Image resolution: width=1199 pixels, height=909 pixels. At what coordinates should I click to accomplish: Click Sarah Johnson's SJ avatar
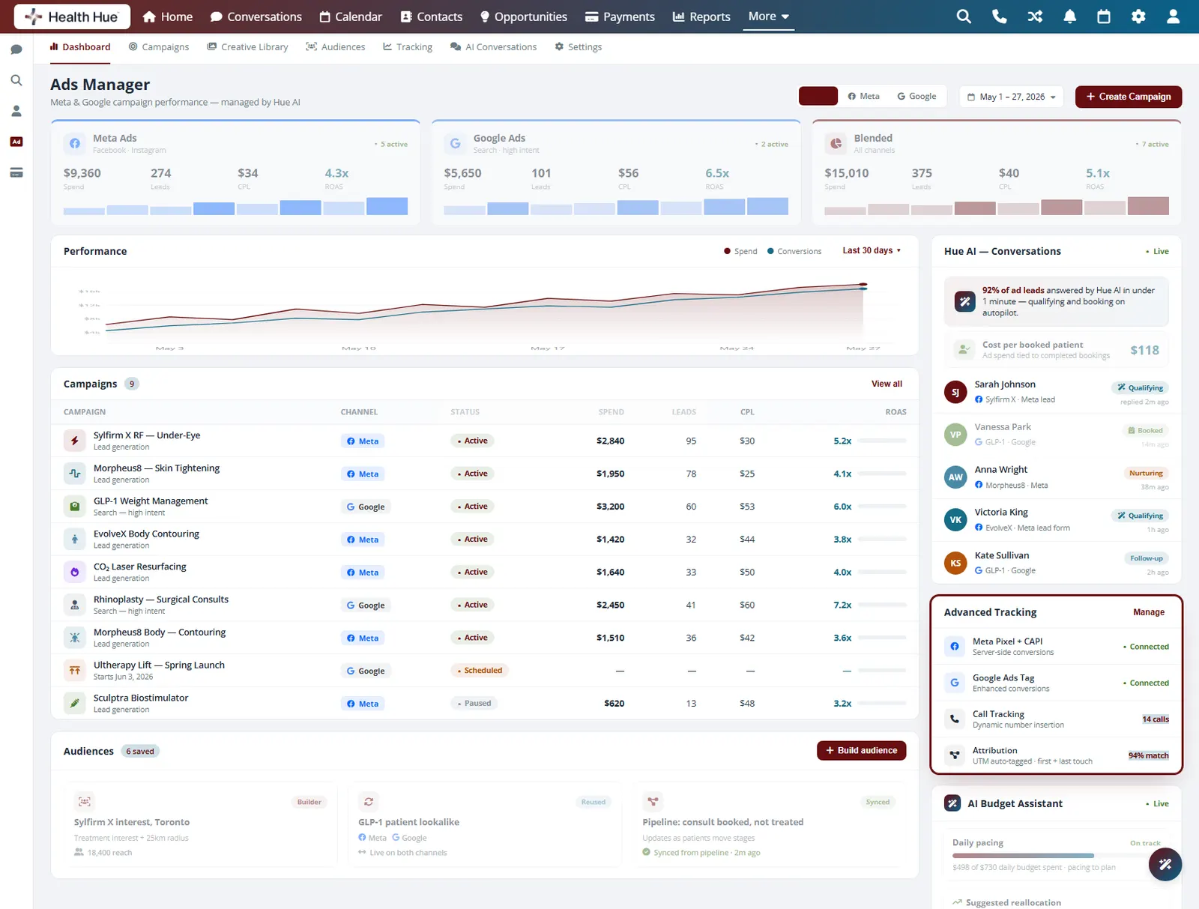tap(955, 392)
